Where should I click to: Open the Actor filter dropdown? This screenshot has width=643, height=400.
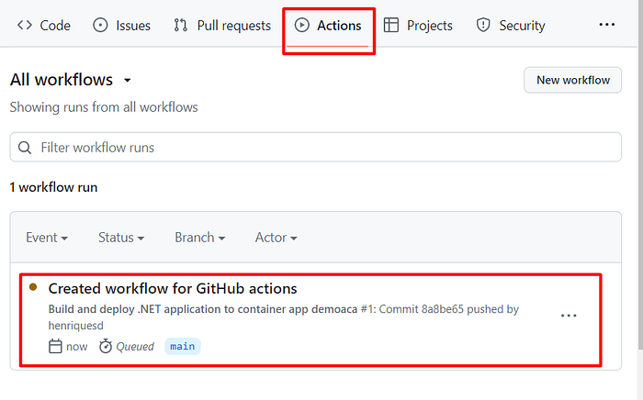(x=276, y=238)
